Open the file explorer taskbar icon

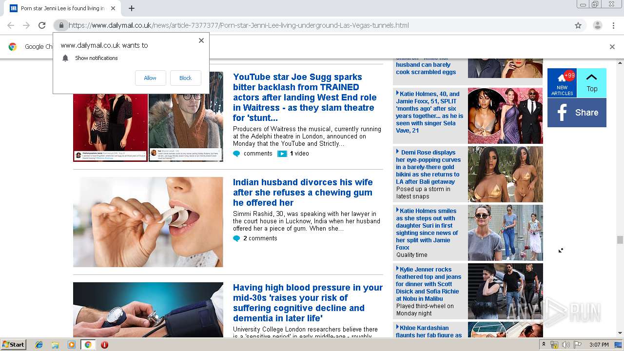(55, 345)
